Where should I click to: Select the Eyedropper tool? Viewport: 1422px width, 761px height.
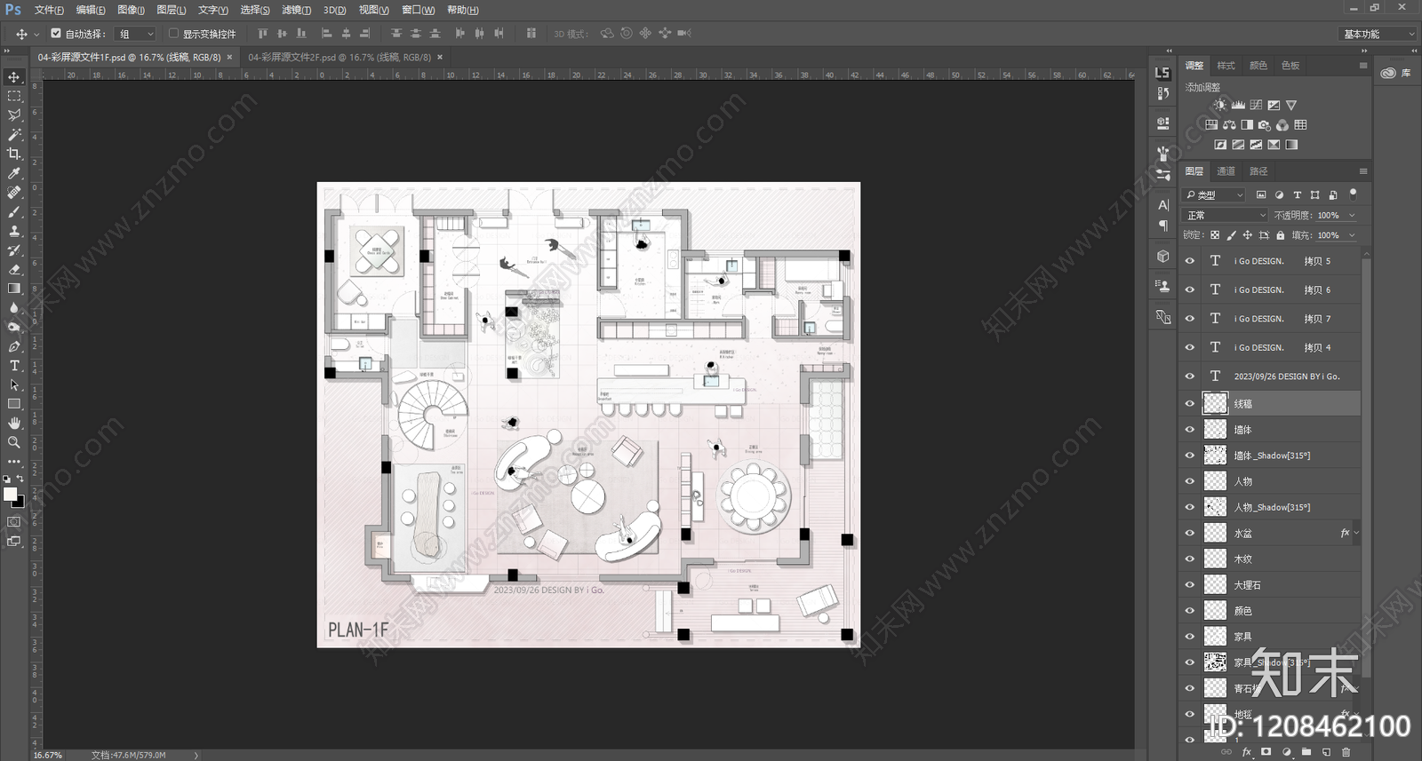tap(14, 173)
